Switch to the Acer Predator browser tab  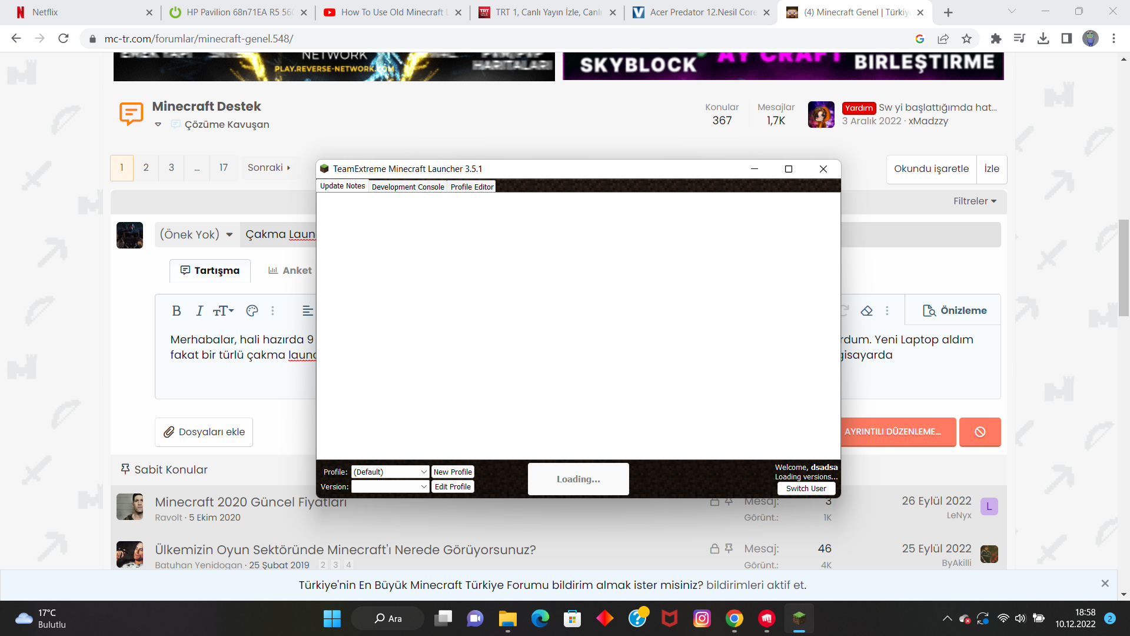tap(700, 12)
